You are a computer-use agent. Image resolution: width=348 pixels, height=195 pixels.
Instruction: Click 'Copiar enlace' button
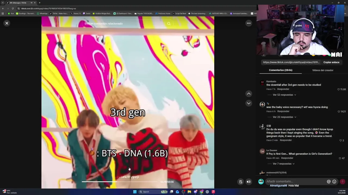(331, 62)
